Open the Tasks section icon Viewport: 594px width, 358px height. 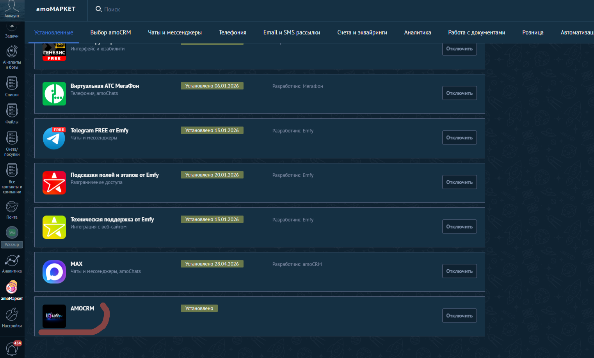12,27
